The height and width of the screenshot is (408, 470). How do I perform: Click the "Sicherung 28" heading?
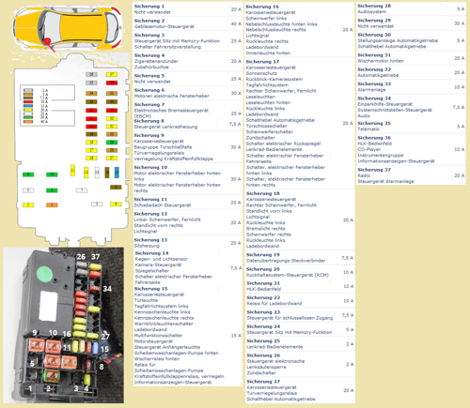click(x=374, y=6)
